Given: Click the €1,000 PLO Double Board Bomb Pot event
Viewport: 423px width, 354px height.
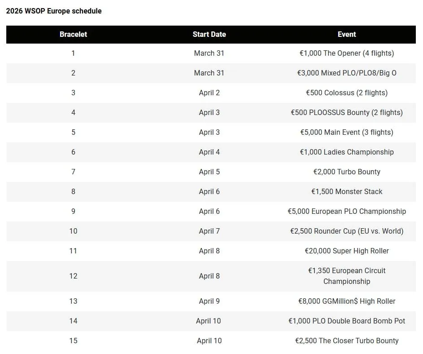Looking at the screenshot, I should [x=346, y=321].
